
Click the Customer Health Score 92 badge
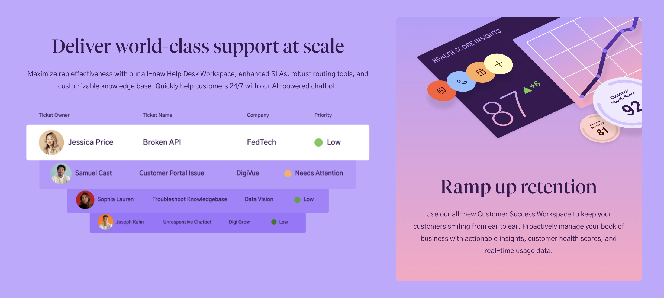click(619, 103)
